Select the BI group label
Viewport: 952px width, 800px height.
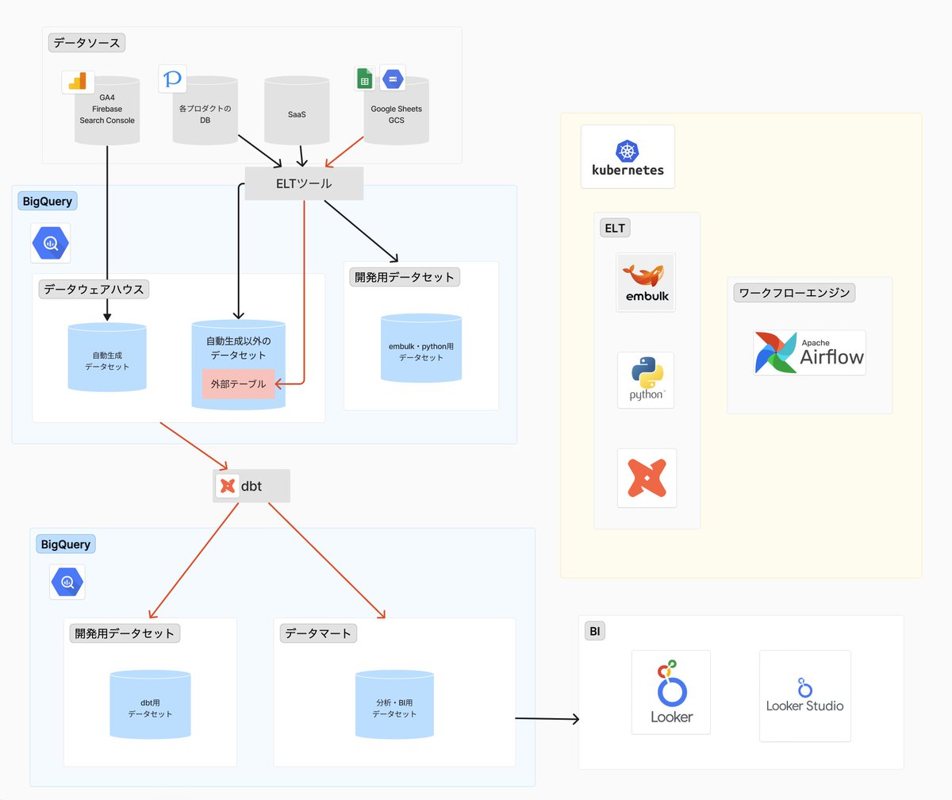[x=595, y=632]
